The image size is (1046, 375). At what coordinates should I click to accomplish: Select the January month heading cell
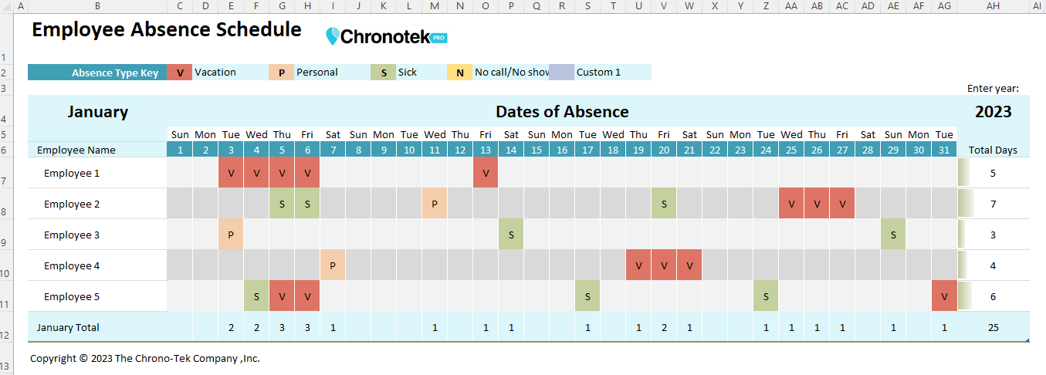97,112
